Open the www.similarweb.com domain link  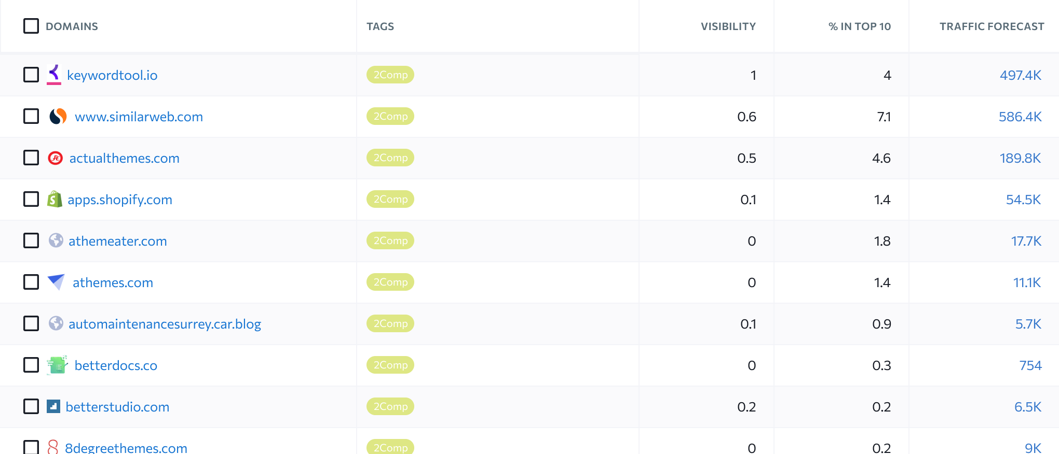[x=139, y=117]
